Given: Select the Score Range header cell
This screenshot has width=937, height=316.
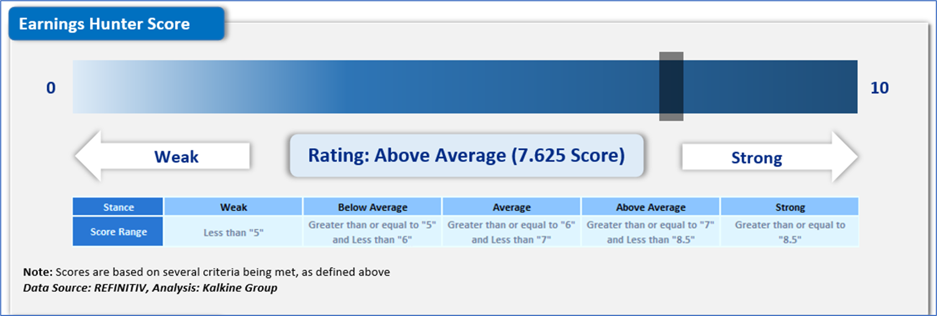Looking at the screenshot, I should pyautogui.click(x=118, y=232).
